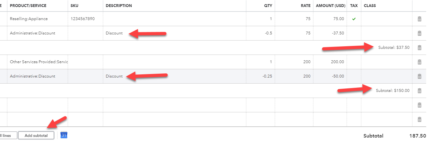
Task: Open the Other Services Provided product cell
Action: (38, 62)
